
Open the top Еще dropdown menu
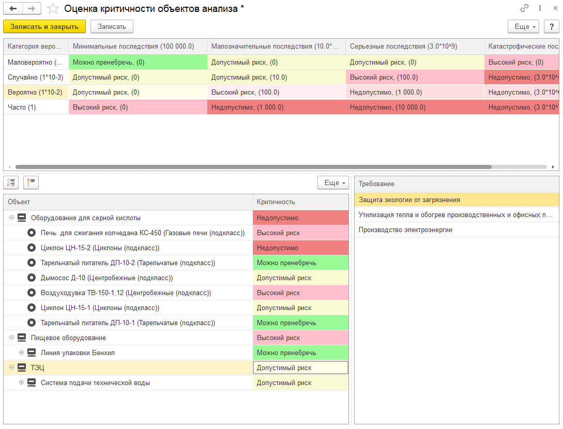[x=523, y=26]
